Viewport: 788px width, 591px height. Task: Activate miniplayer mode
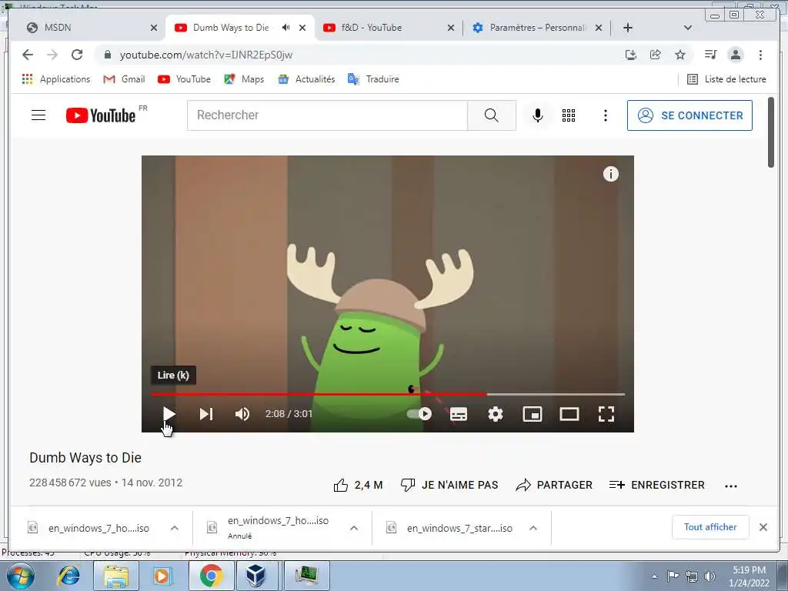point(533,414)
